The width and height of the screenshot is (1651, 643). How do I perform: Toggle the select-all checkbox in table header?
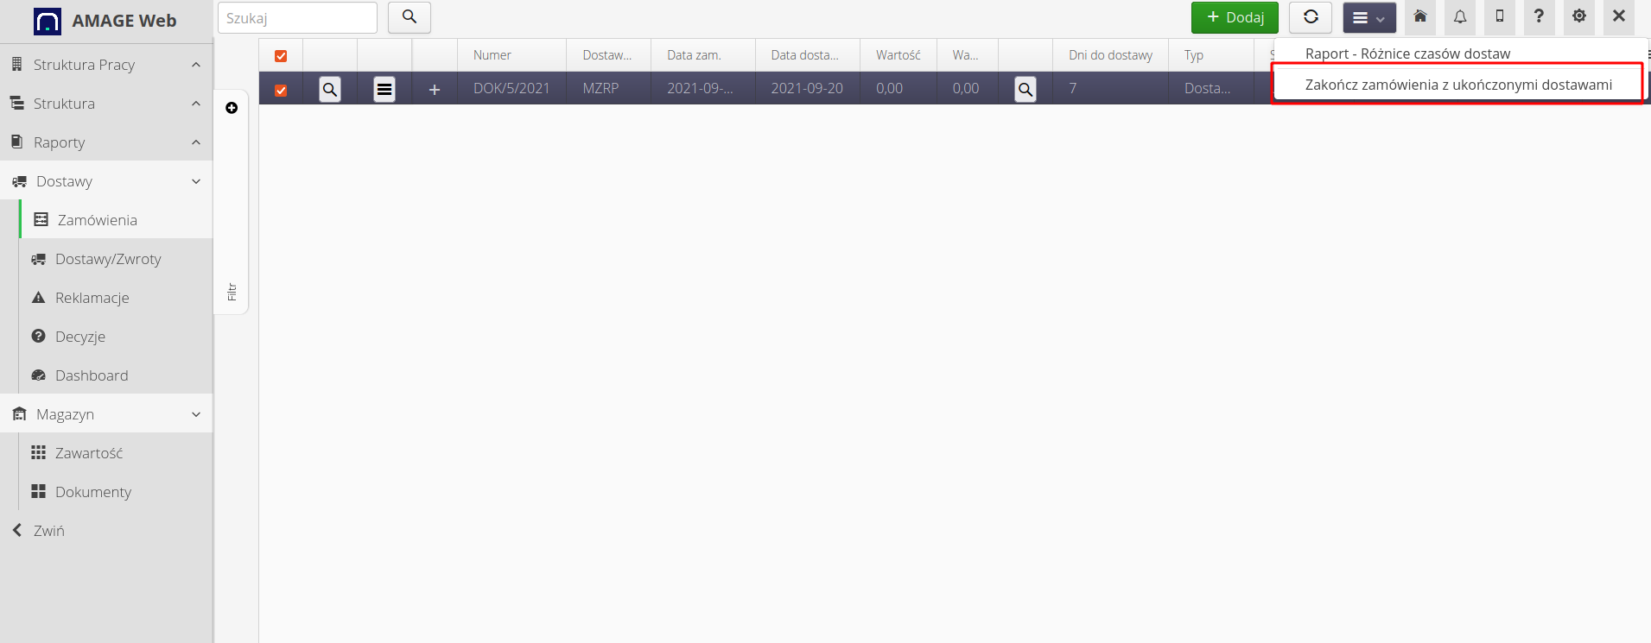click(281, 56)
